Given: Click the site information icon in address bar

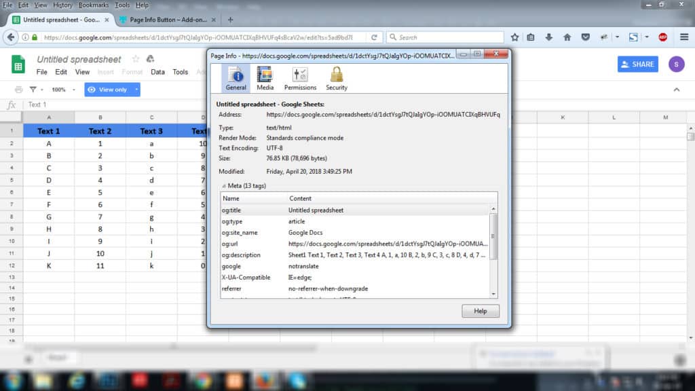Looking at the screenshot, I should [x=25, y=37].
